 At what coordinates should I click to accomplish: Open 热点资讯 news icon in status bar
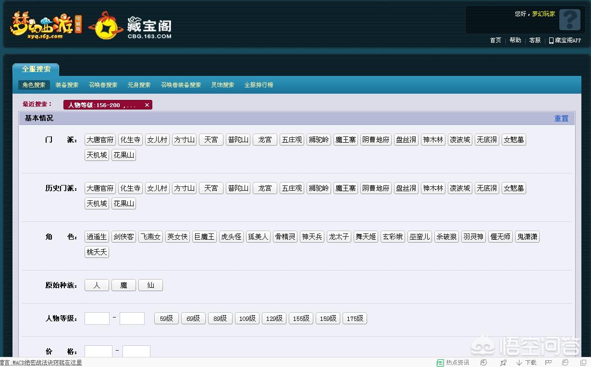[453, 363]
